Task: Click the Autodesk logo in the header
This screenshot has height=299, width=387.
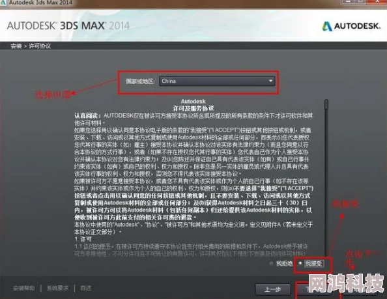Action: pos(351,26)
